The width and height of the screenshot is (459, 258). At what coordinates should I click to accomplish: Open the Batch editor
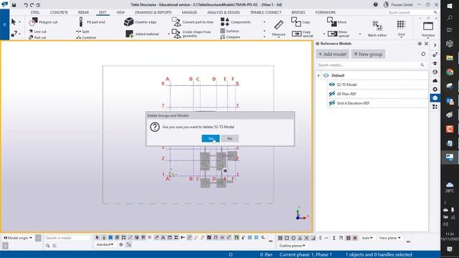pos(377,29)
